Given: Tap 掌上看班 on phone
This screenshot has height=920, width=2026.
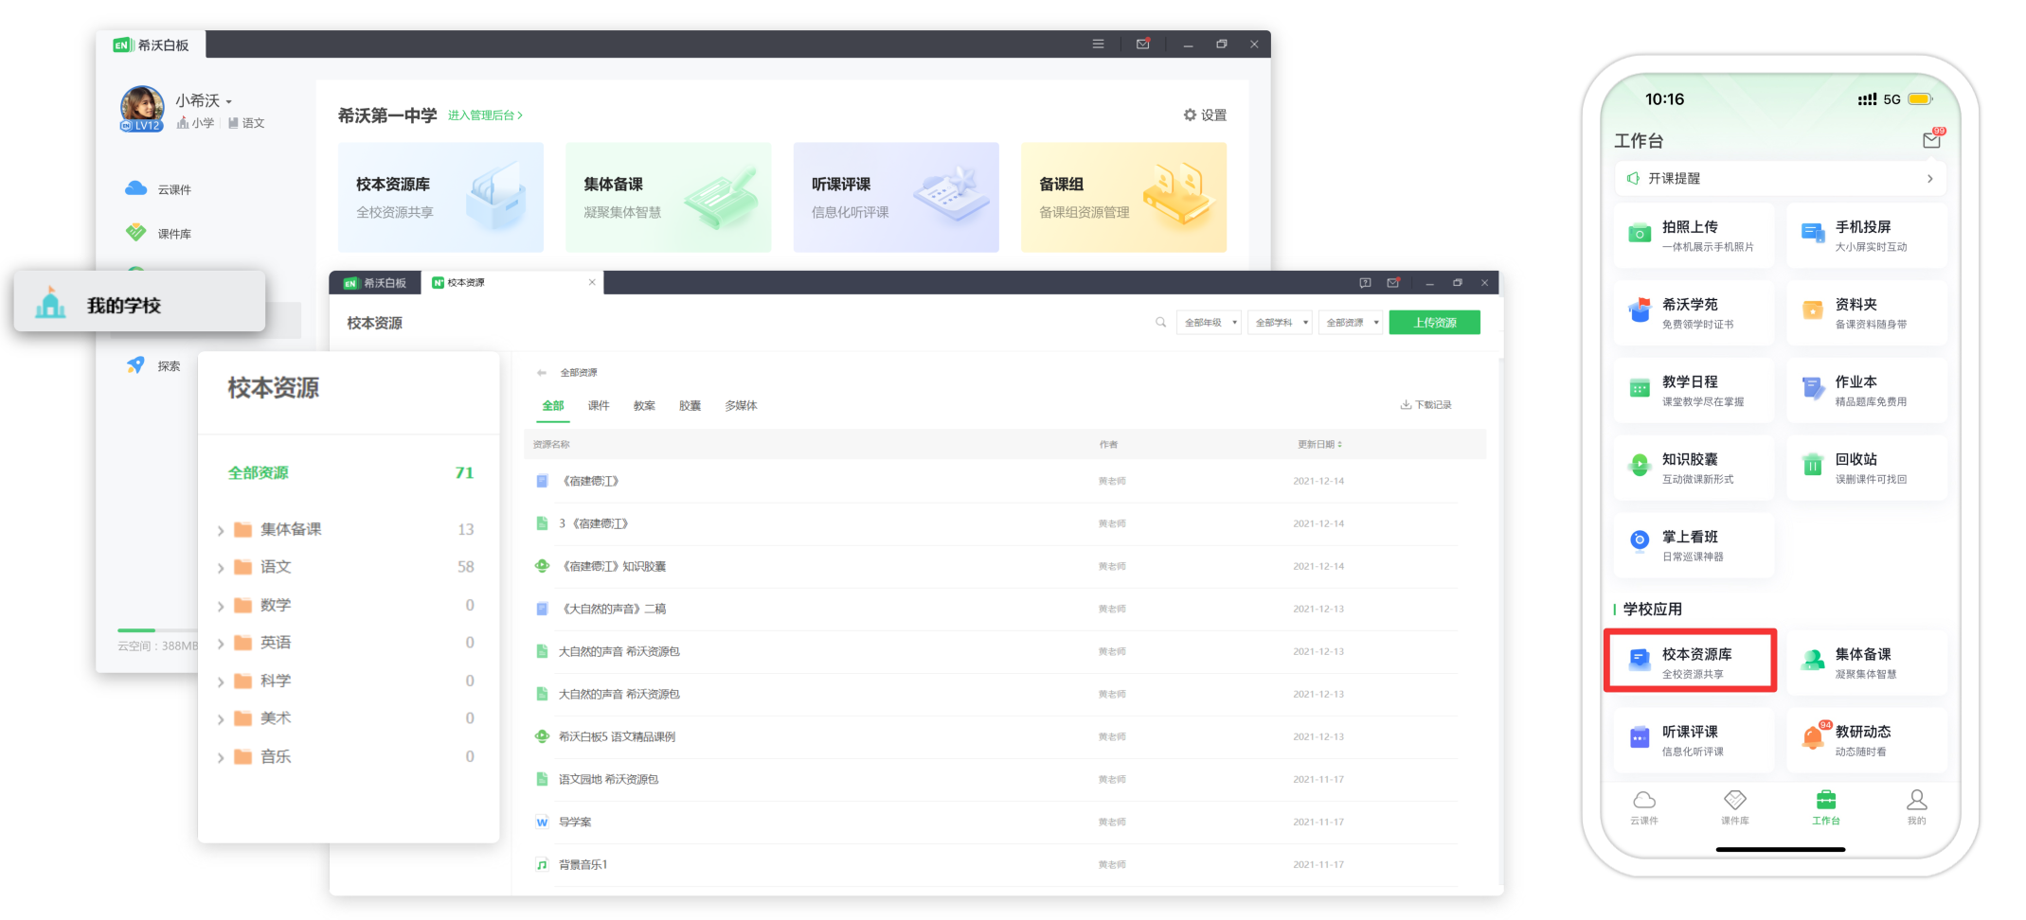Looking at the screenshot, I should (x=1694, y=545).
